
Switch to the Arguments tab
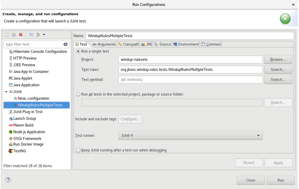coord(104,44)
